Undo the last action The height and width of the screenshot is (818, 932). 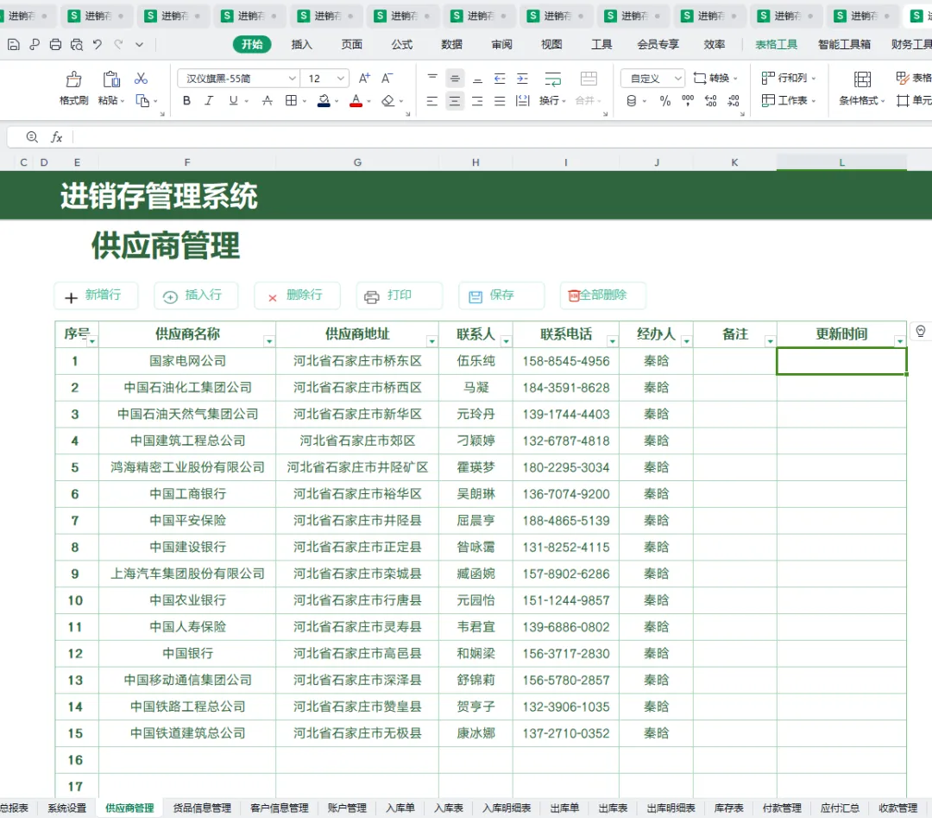click(x=98, y=44)
